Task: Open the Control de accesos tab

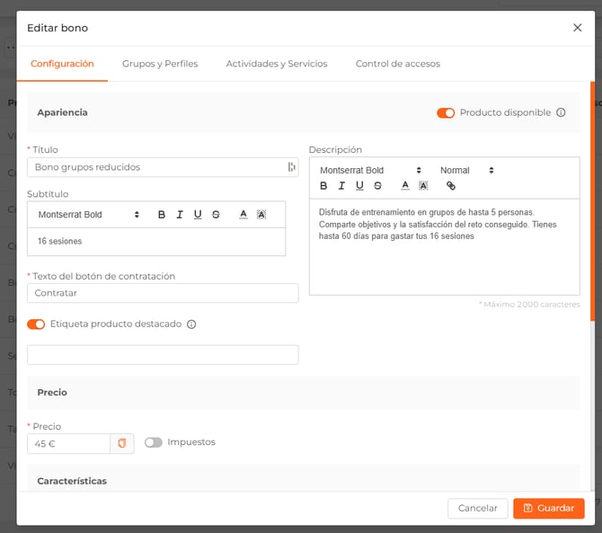Action: 397,64
